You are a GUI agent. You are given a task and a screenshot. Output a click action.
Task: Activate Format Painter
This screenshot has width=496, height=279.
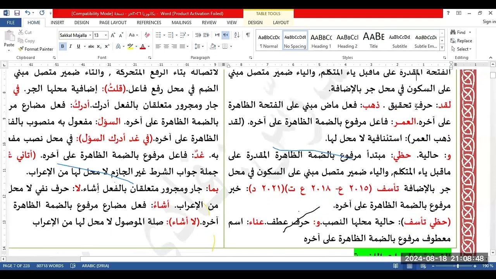click(x=36, y=49)
